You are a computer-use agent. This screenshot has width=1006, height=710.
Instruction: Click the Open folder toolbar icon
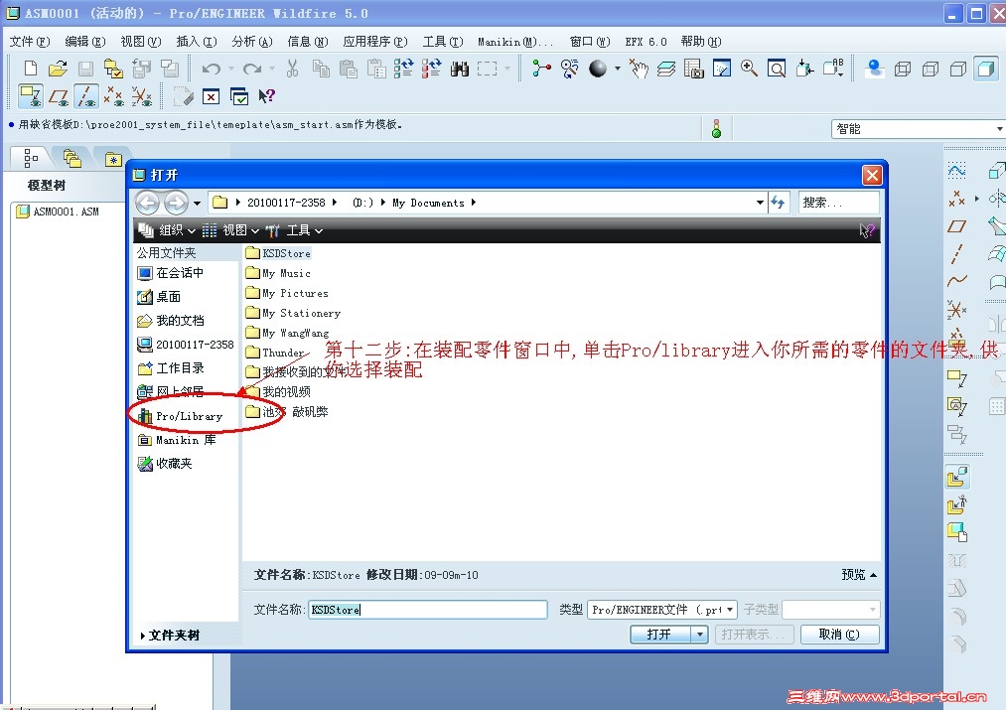(x=58, y=68)
